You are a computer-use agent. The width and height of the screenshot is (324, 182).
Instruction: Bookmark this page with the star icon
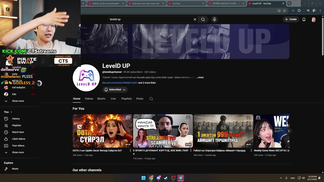(285, 11)
